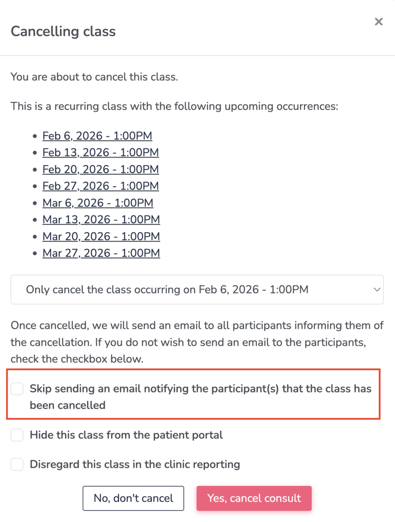Open the Mar 6, 2026 occurrence link
395x522 pixels.
tap(98, 203)
